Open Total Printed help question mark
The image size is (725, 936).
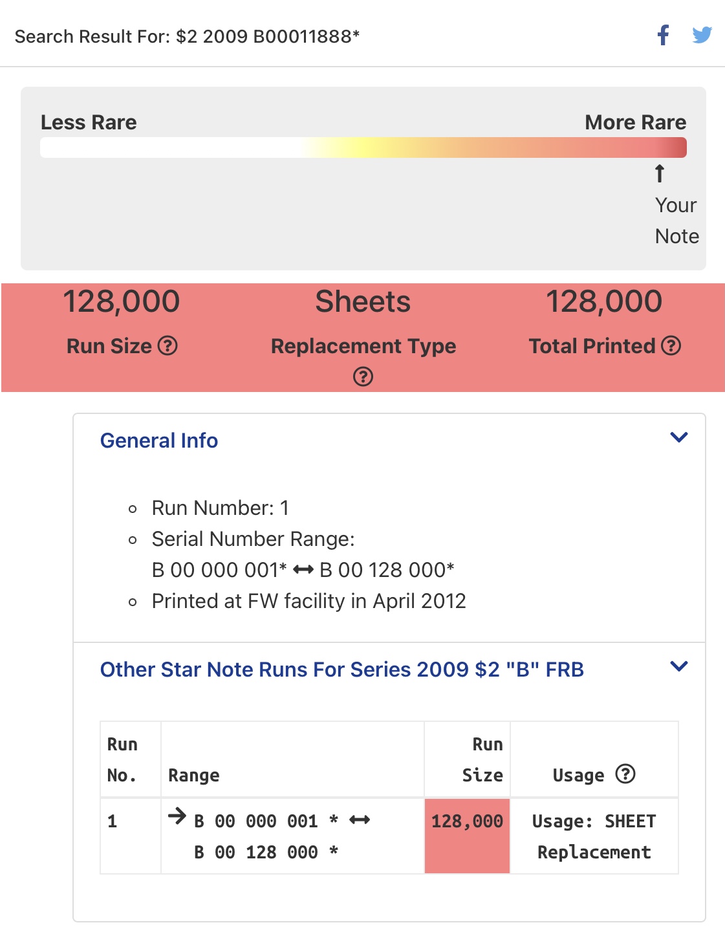click(x=671, y=345)
